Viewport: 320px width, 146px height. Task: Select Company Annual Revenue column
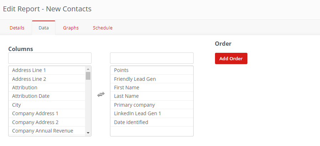(x=43, y=131)
